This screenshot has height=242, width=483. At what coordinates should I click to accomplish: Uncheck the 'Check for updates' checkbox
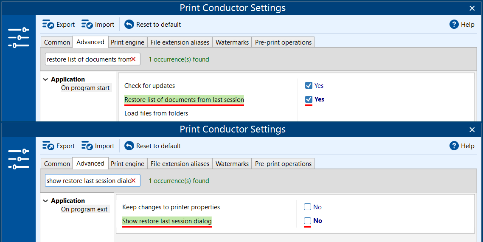(x=309, y=86)
